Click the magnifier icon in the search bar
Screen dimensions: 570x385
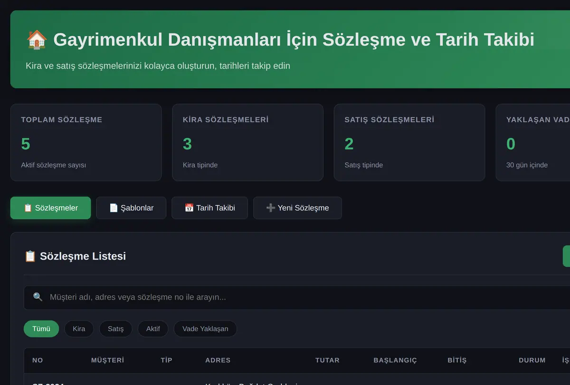click(38, 297)
